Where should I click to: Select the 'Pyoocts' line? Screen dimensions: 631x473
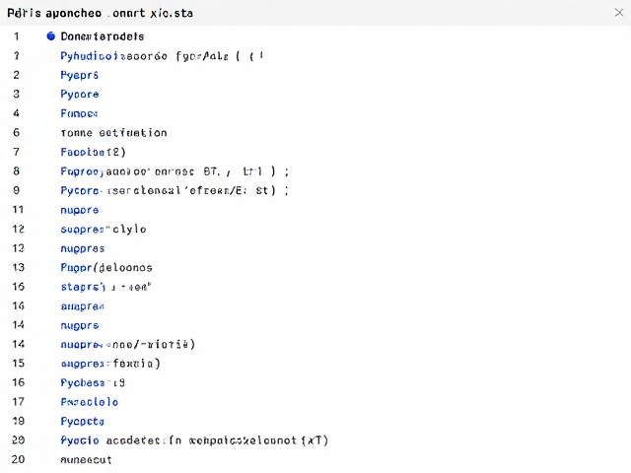point(83,422)
